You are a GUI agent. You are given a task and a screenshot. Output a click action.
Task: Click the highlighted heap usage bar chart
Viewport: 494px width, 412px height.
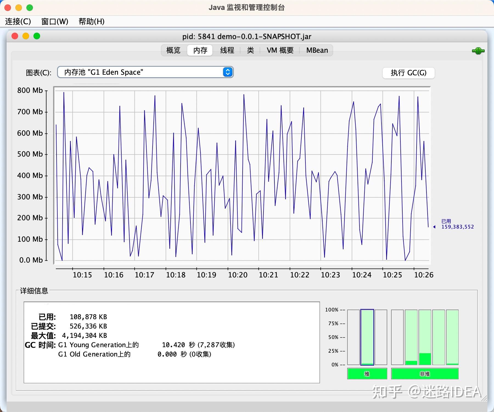pyautogui.click(x=367, y=337)
